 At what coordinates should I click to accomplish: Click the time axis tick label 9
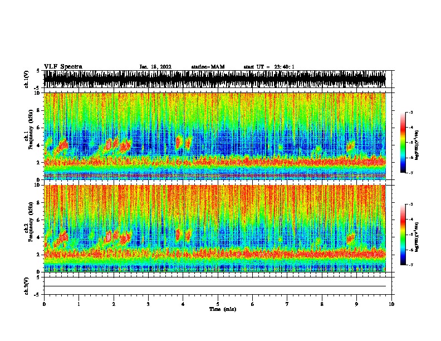click(x=356, y=304)
